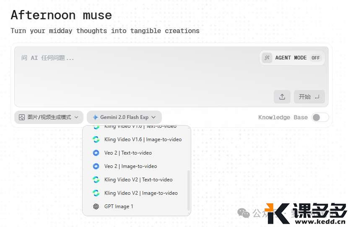348x227 pixels.
Task: Click the Kling icon beside V1.6 Image-to-video
Action: point(96,139)
